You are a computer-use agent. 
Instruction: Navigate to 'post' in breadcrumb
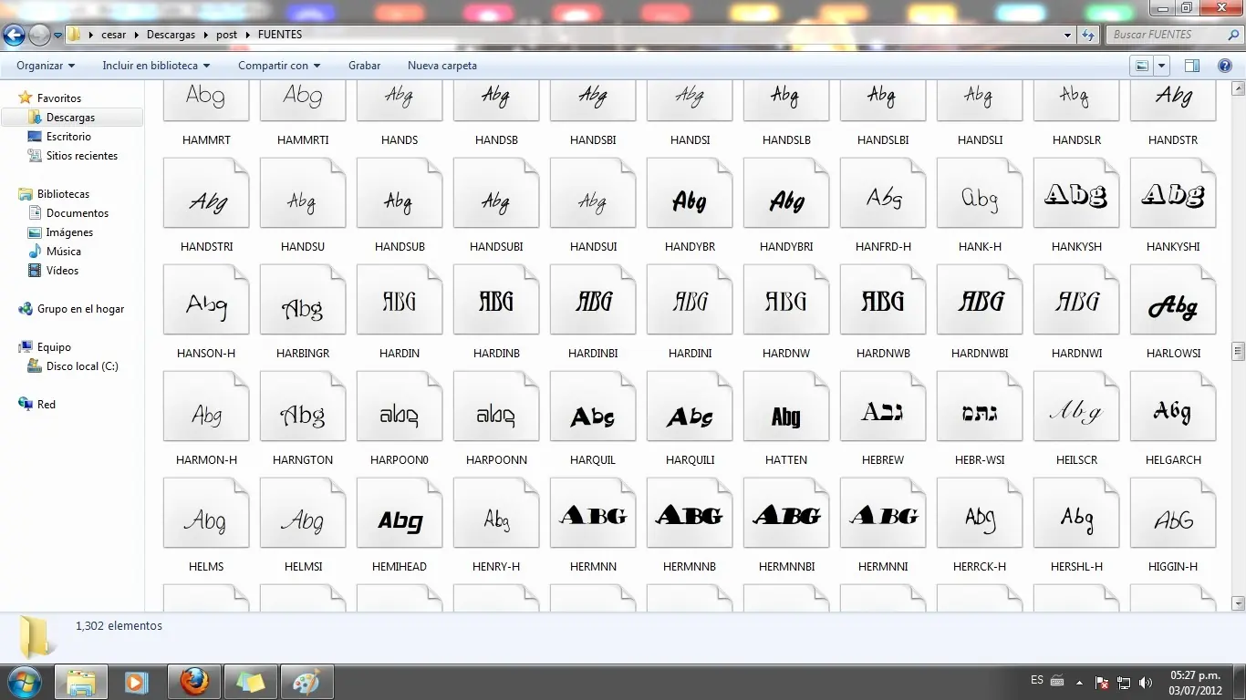(227, 35)
